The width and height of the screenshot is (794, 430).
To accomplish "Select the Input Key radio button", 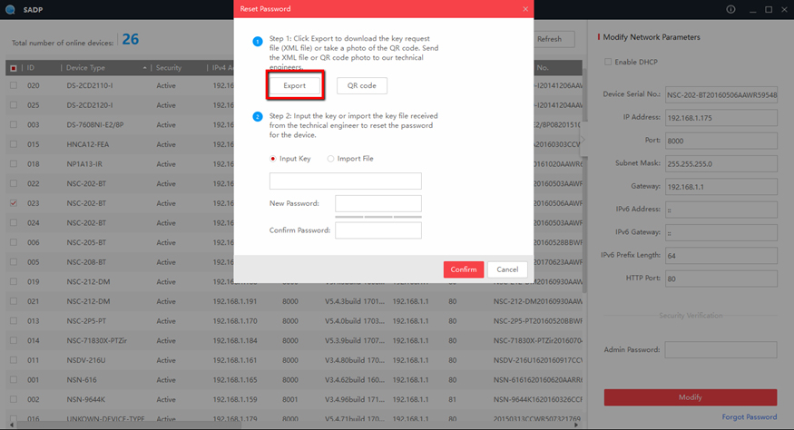I will point(273,159).
